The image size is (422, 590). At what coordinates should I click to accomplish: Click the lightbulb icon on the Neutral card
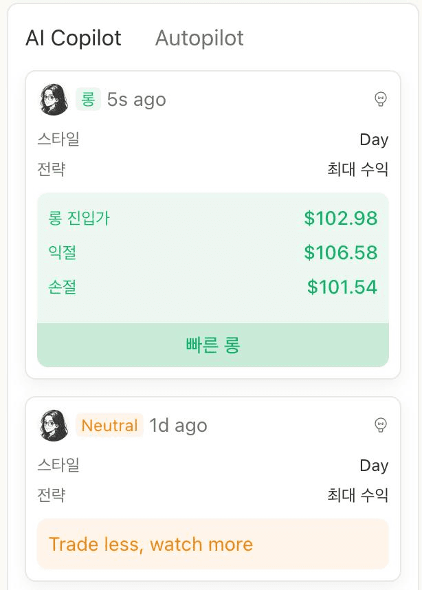tap(379, 426)
